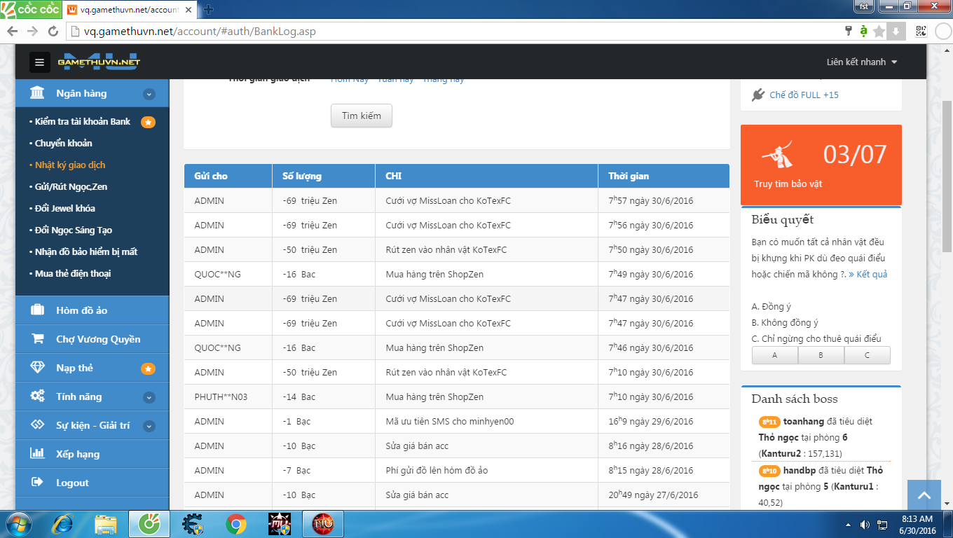Click the briefcase icon for Hòm đồ ảo
The image size is (953, 538).
(x=38, y=310)
